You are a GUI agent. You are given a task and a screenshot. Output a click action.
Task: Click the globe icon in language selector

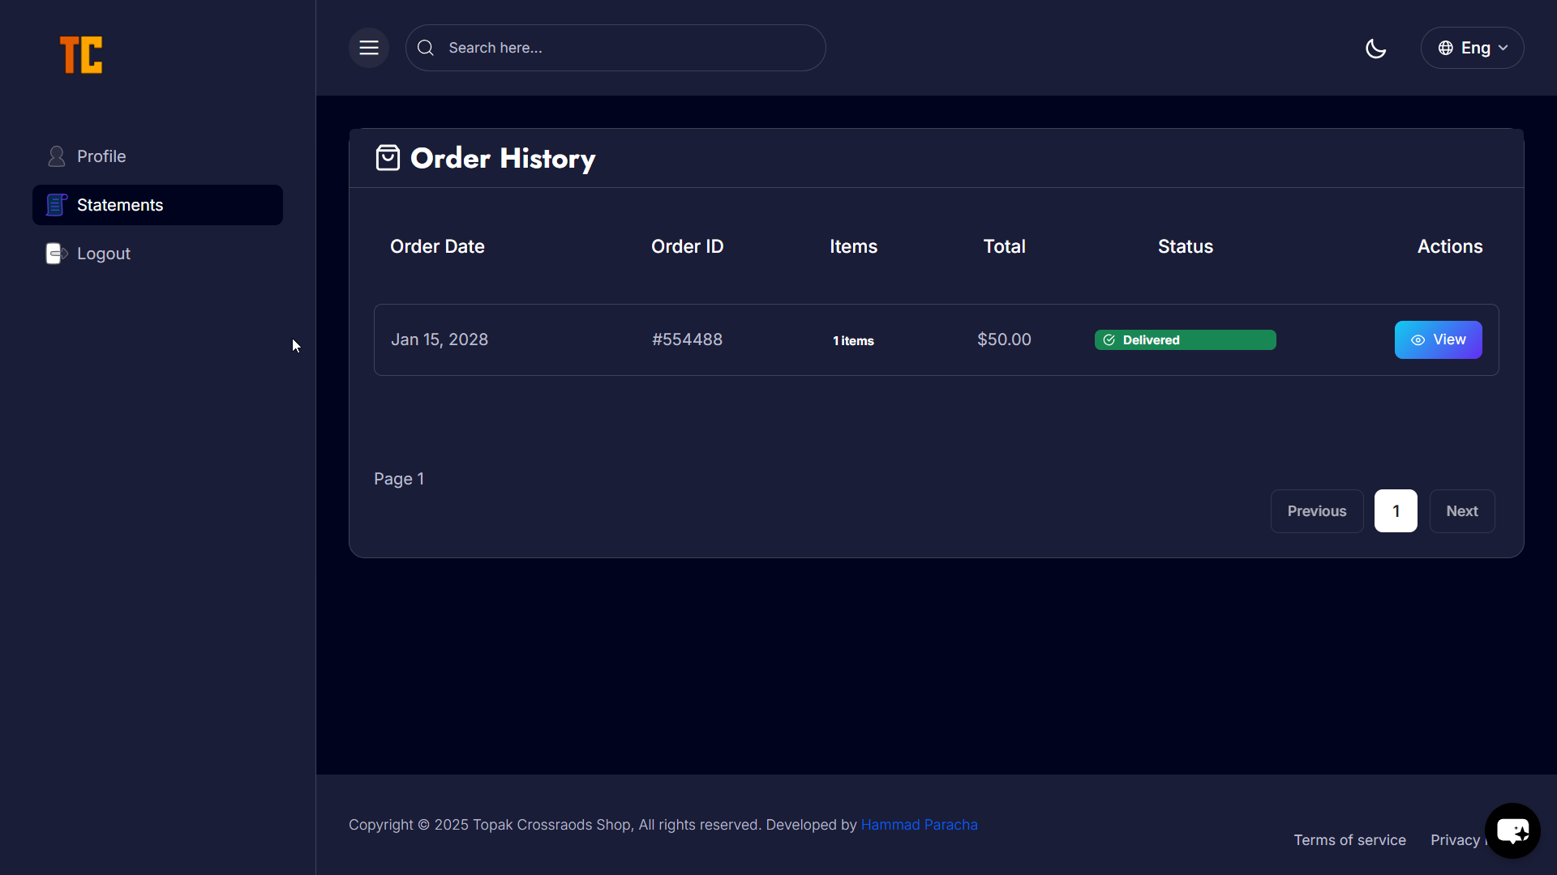pyautogui.click(x=1445, y=48)
